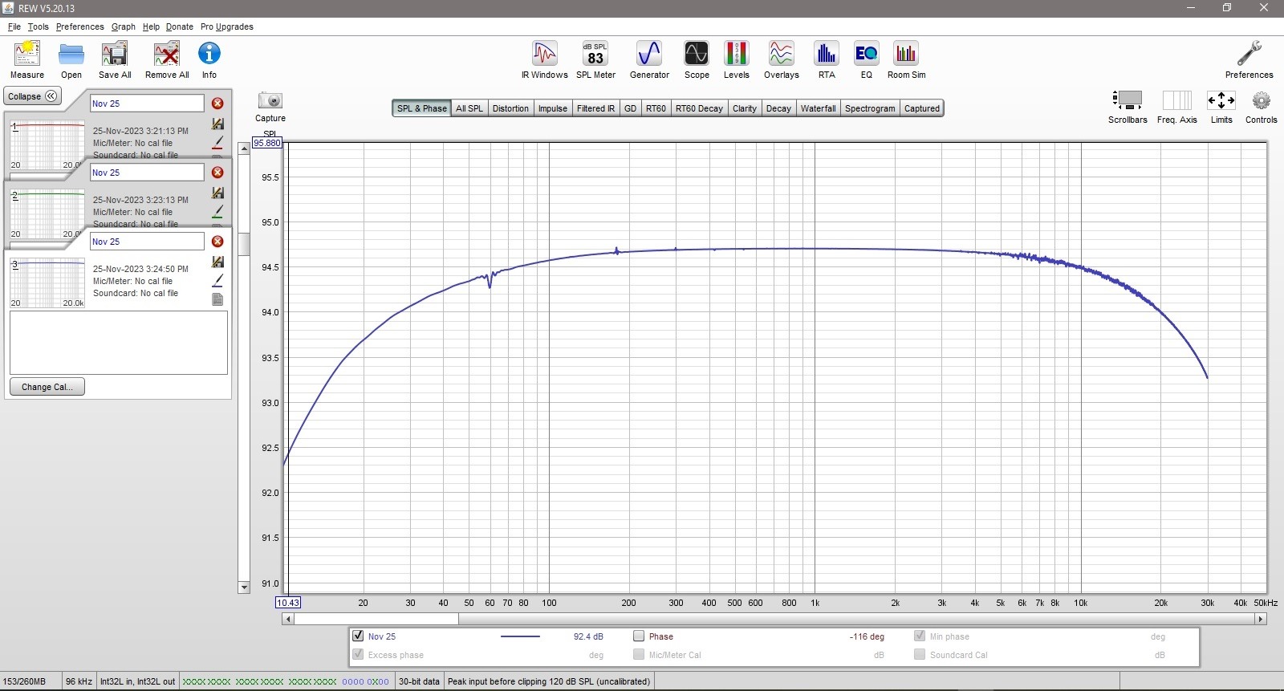Viewport: 1284px width, 691px height.
Task: Open graph Limits icon
Action: (1221, 100)
